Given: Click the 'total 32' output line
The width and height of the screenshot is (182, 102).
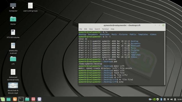Looking at the screenshot, I should [83, 39].
